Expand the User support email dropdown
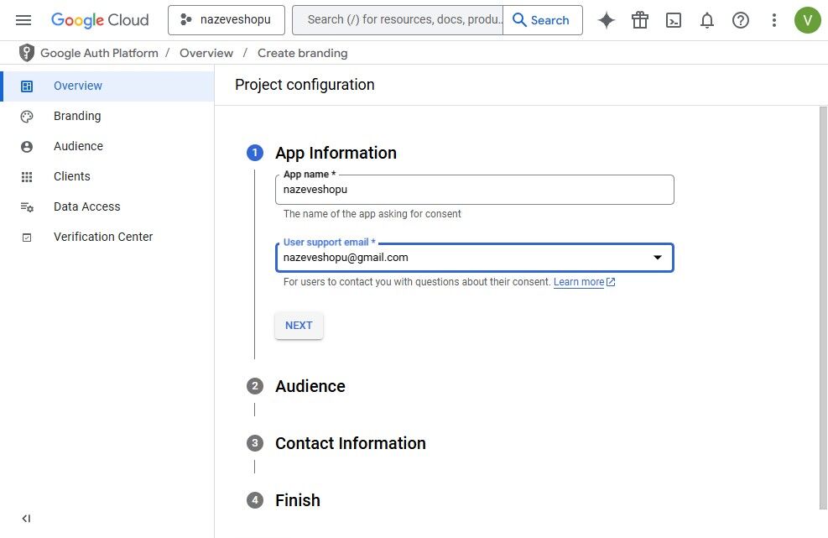The height and width of the screenshot is (538, 828). [658, 258]
